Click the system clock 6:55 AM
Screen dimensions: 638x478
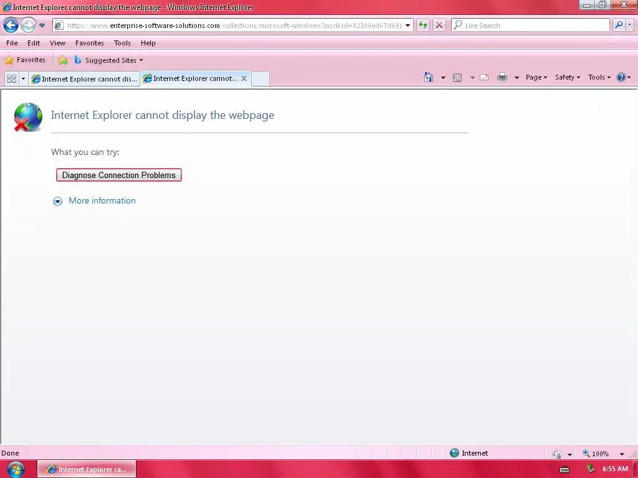[615, 469]
